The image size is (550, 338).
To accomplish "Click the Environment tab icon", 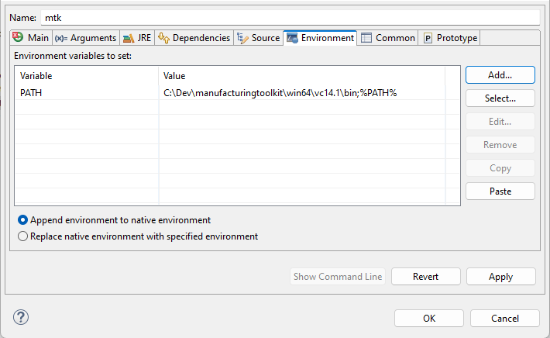I will (x=292, y=38).
